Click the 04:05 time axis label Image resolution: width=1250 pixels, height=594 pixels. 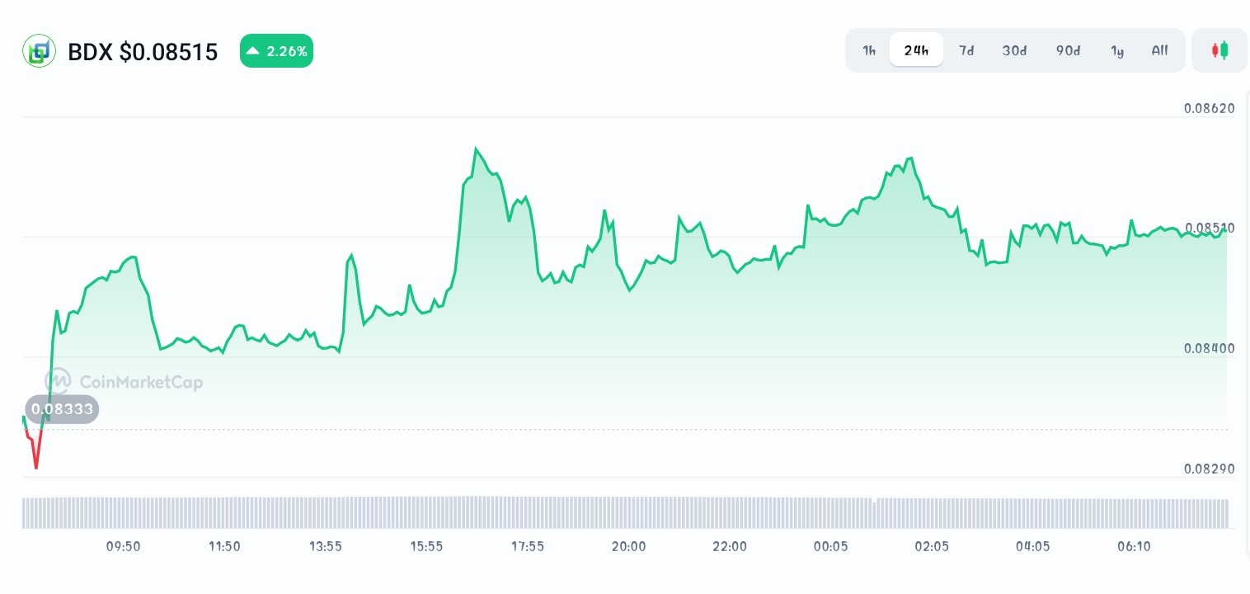click(1032, 546)
